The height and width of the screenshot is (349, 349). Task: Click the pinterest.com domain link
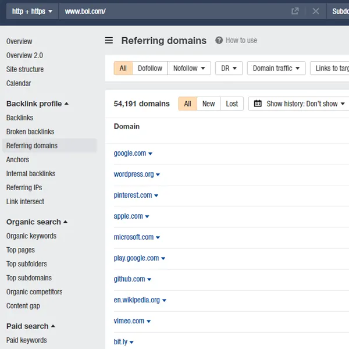coord(133,195)
